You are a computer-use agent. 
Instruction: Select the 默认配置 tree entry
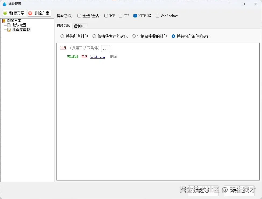[19, 25]
